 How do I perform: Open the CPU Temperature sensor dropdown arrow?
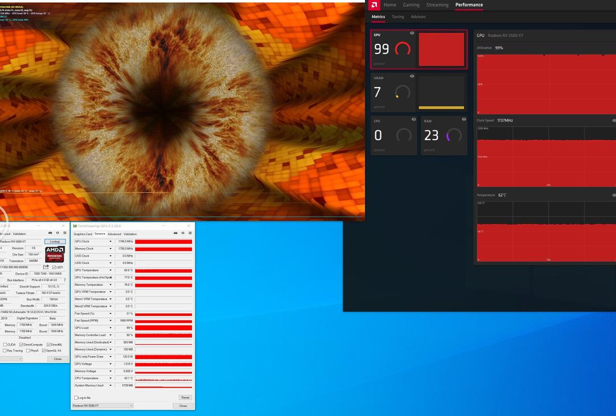110,378
